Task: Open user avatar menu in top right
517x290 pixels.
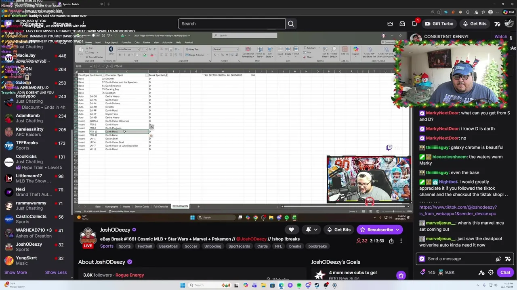Action: pos(509,24)
